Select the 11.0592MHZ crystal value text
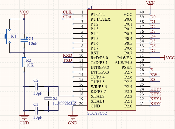 point(65,103)
